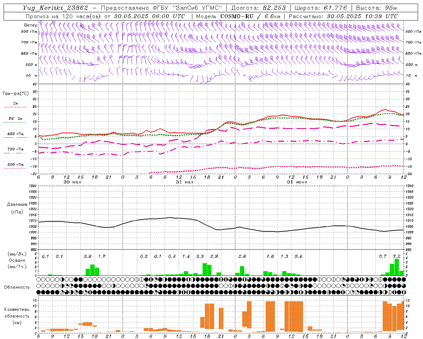This screenshot has height=339, width=423.
Task: Select the Тем-ра(°C) temperature label
Action: 16,94
